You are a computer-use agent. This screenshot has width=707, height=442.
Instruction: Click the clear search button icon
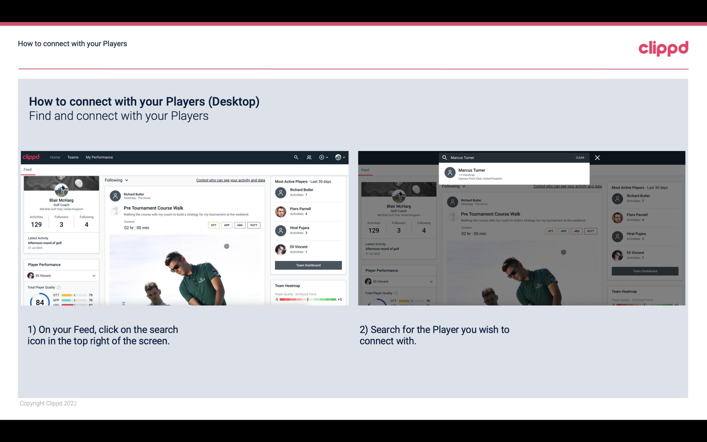click(580, 157)
